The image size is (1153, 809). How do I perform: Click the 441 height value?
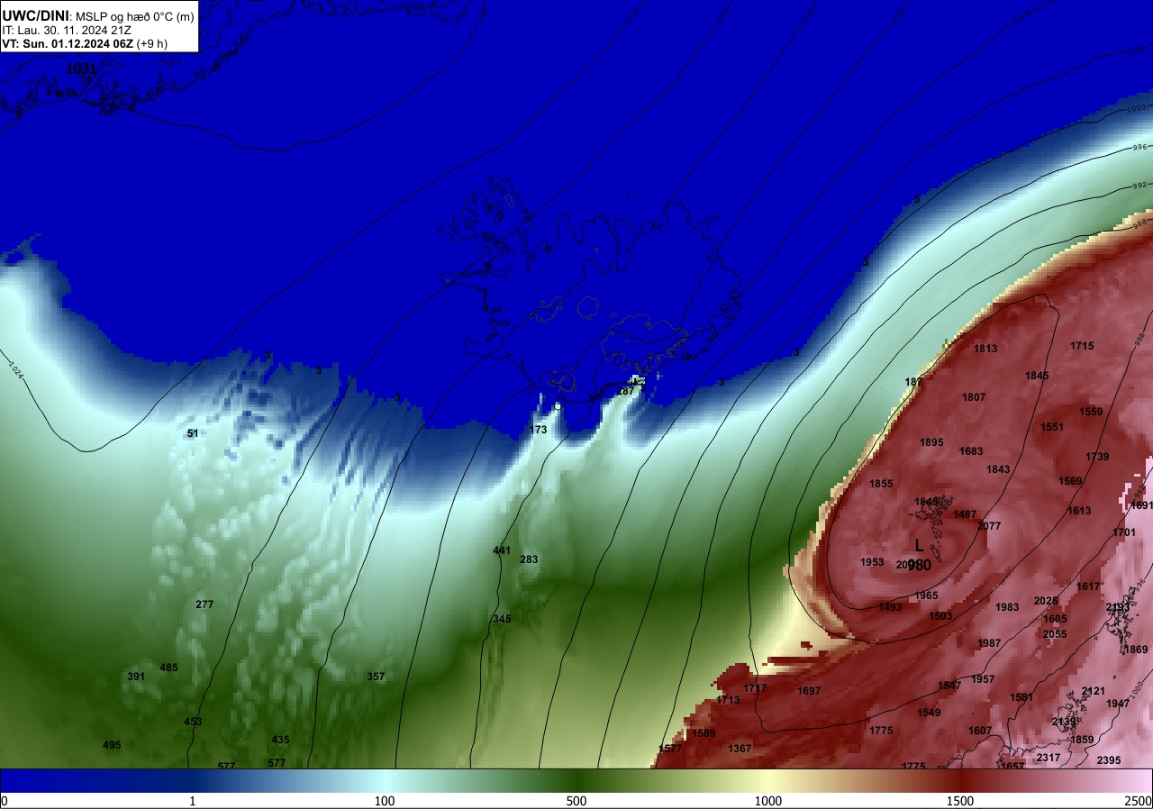click(x=502, y=550)
